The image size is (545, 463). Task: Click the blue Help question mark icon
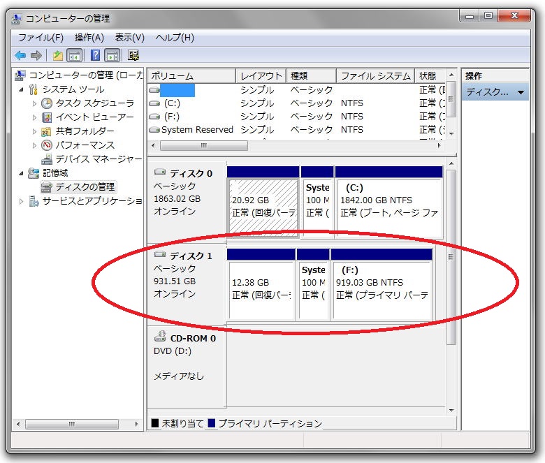(95, 55)
